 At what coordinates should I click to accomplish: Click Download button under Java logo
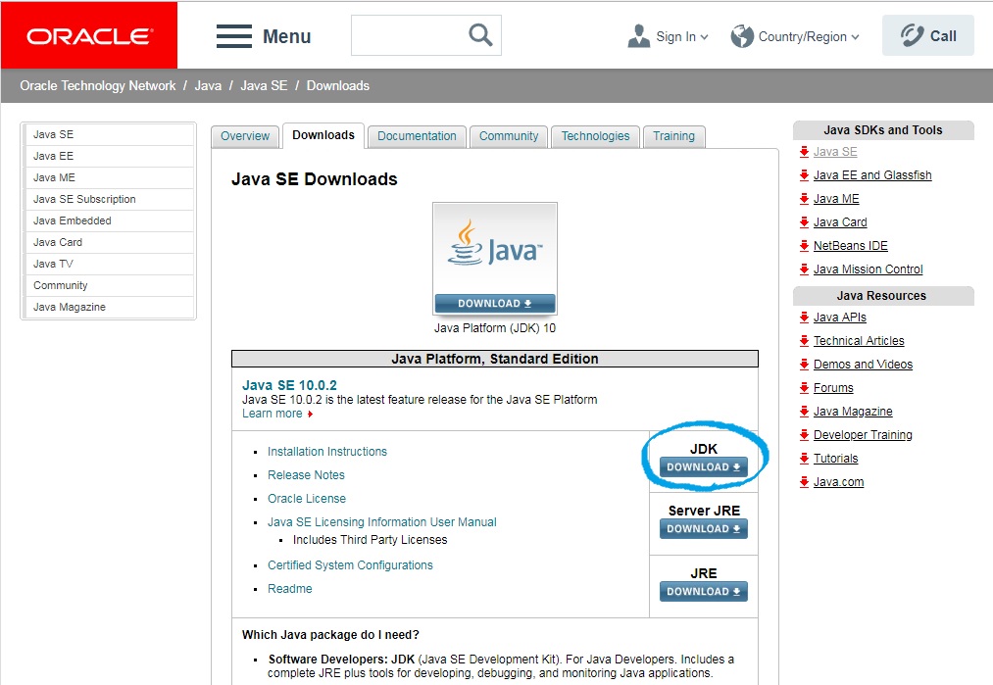[495, 303]
